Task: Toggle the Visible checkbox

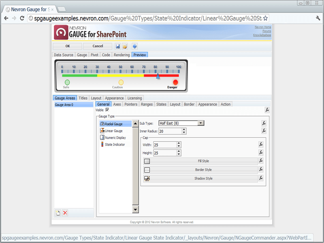Action: (107, 110)
